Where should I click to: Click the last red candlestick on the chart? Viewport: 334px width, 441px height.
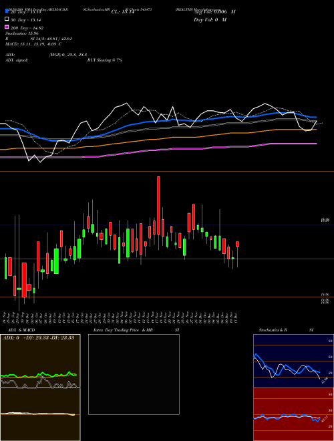(x=238, y=244)
